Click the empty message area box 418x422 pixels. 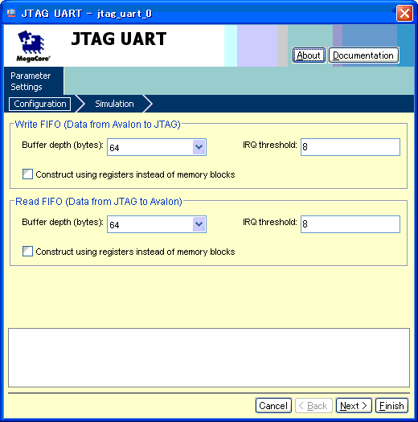point(209,358)
